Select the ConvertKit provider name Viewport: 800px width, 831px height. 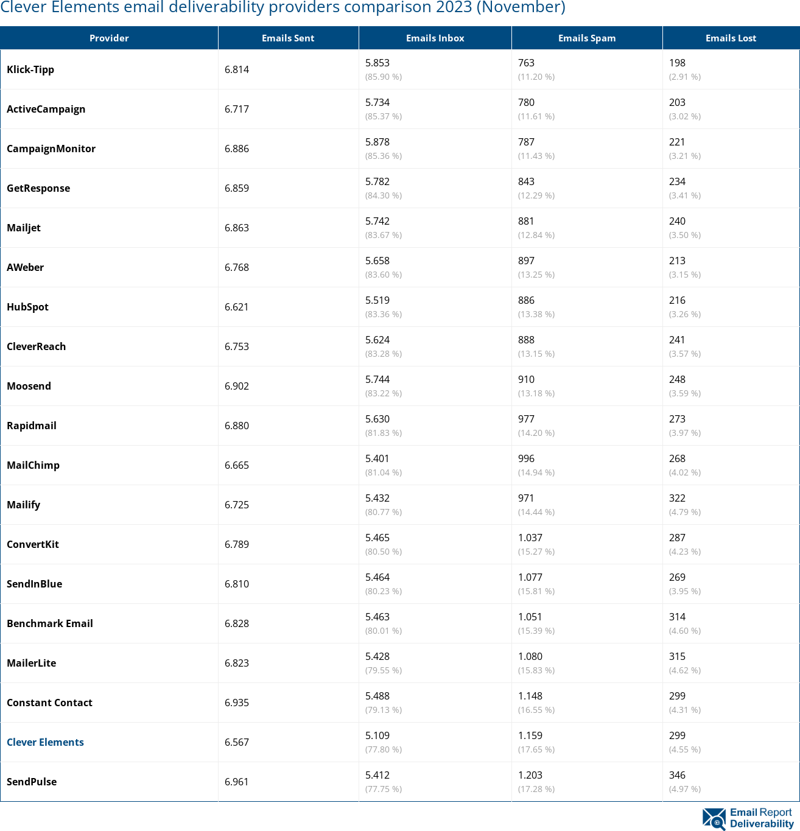point(33,544)
